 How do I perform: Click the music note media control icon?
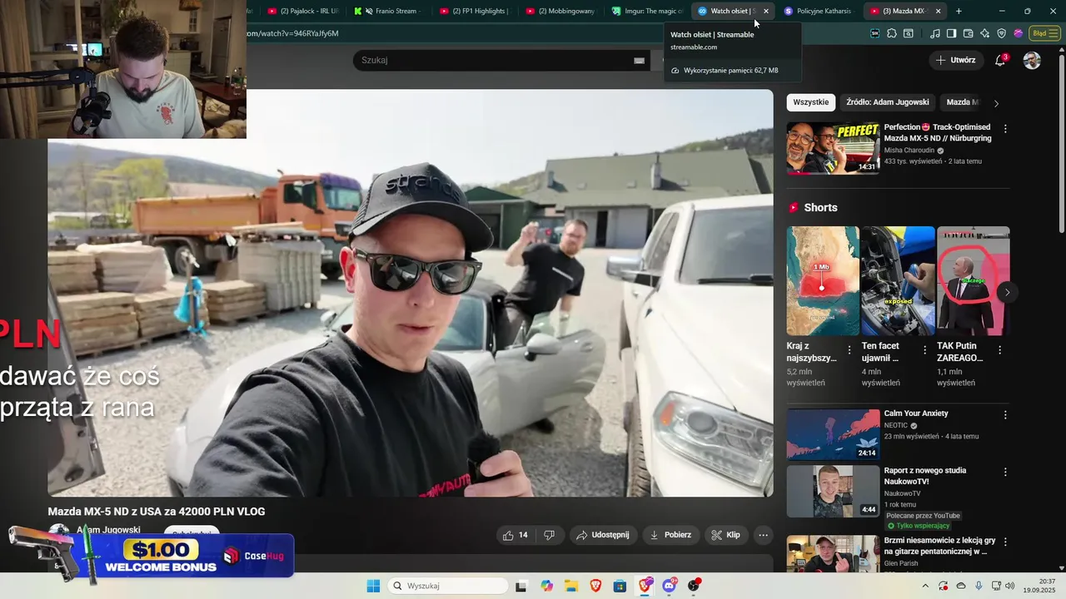pos(934,33)
